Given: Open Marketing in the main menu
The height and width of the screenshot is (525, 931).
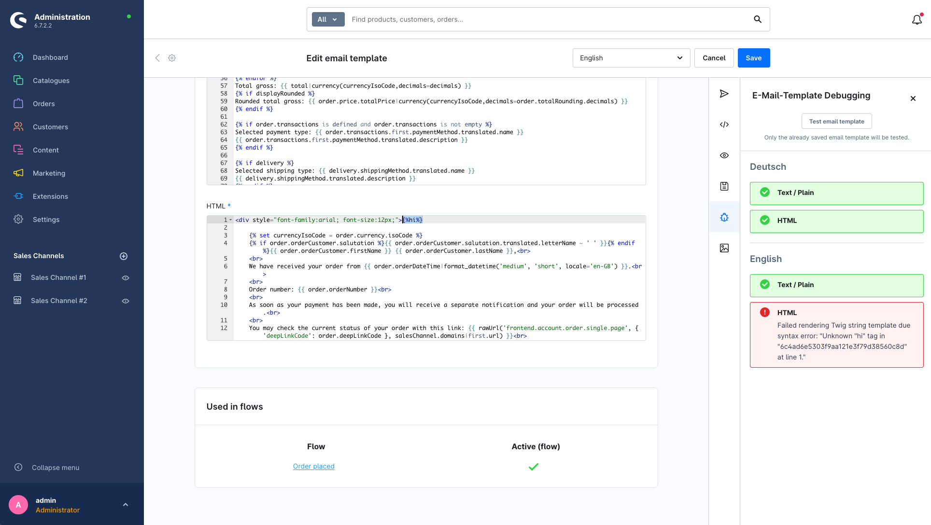Looking at the screenshot, I should pyautogui.click(x=49, y=173).
